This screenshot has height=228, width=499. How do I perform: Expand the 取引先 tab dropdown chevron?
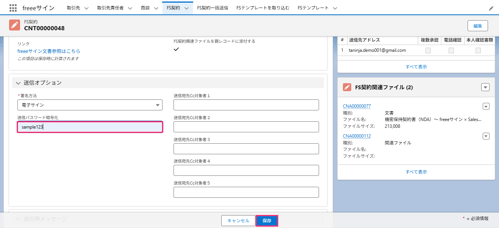(x=86, y=8)
